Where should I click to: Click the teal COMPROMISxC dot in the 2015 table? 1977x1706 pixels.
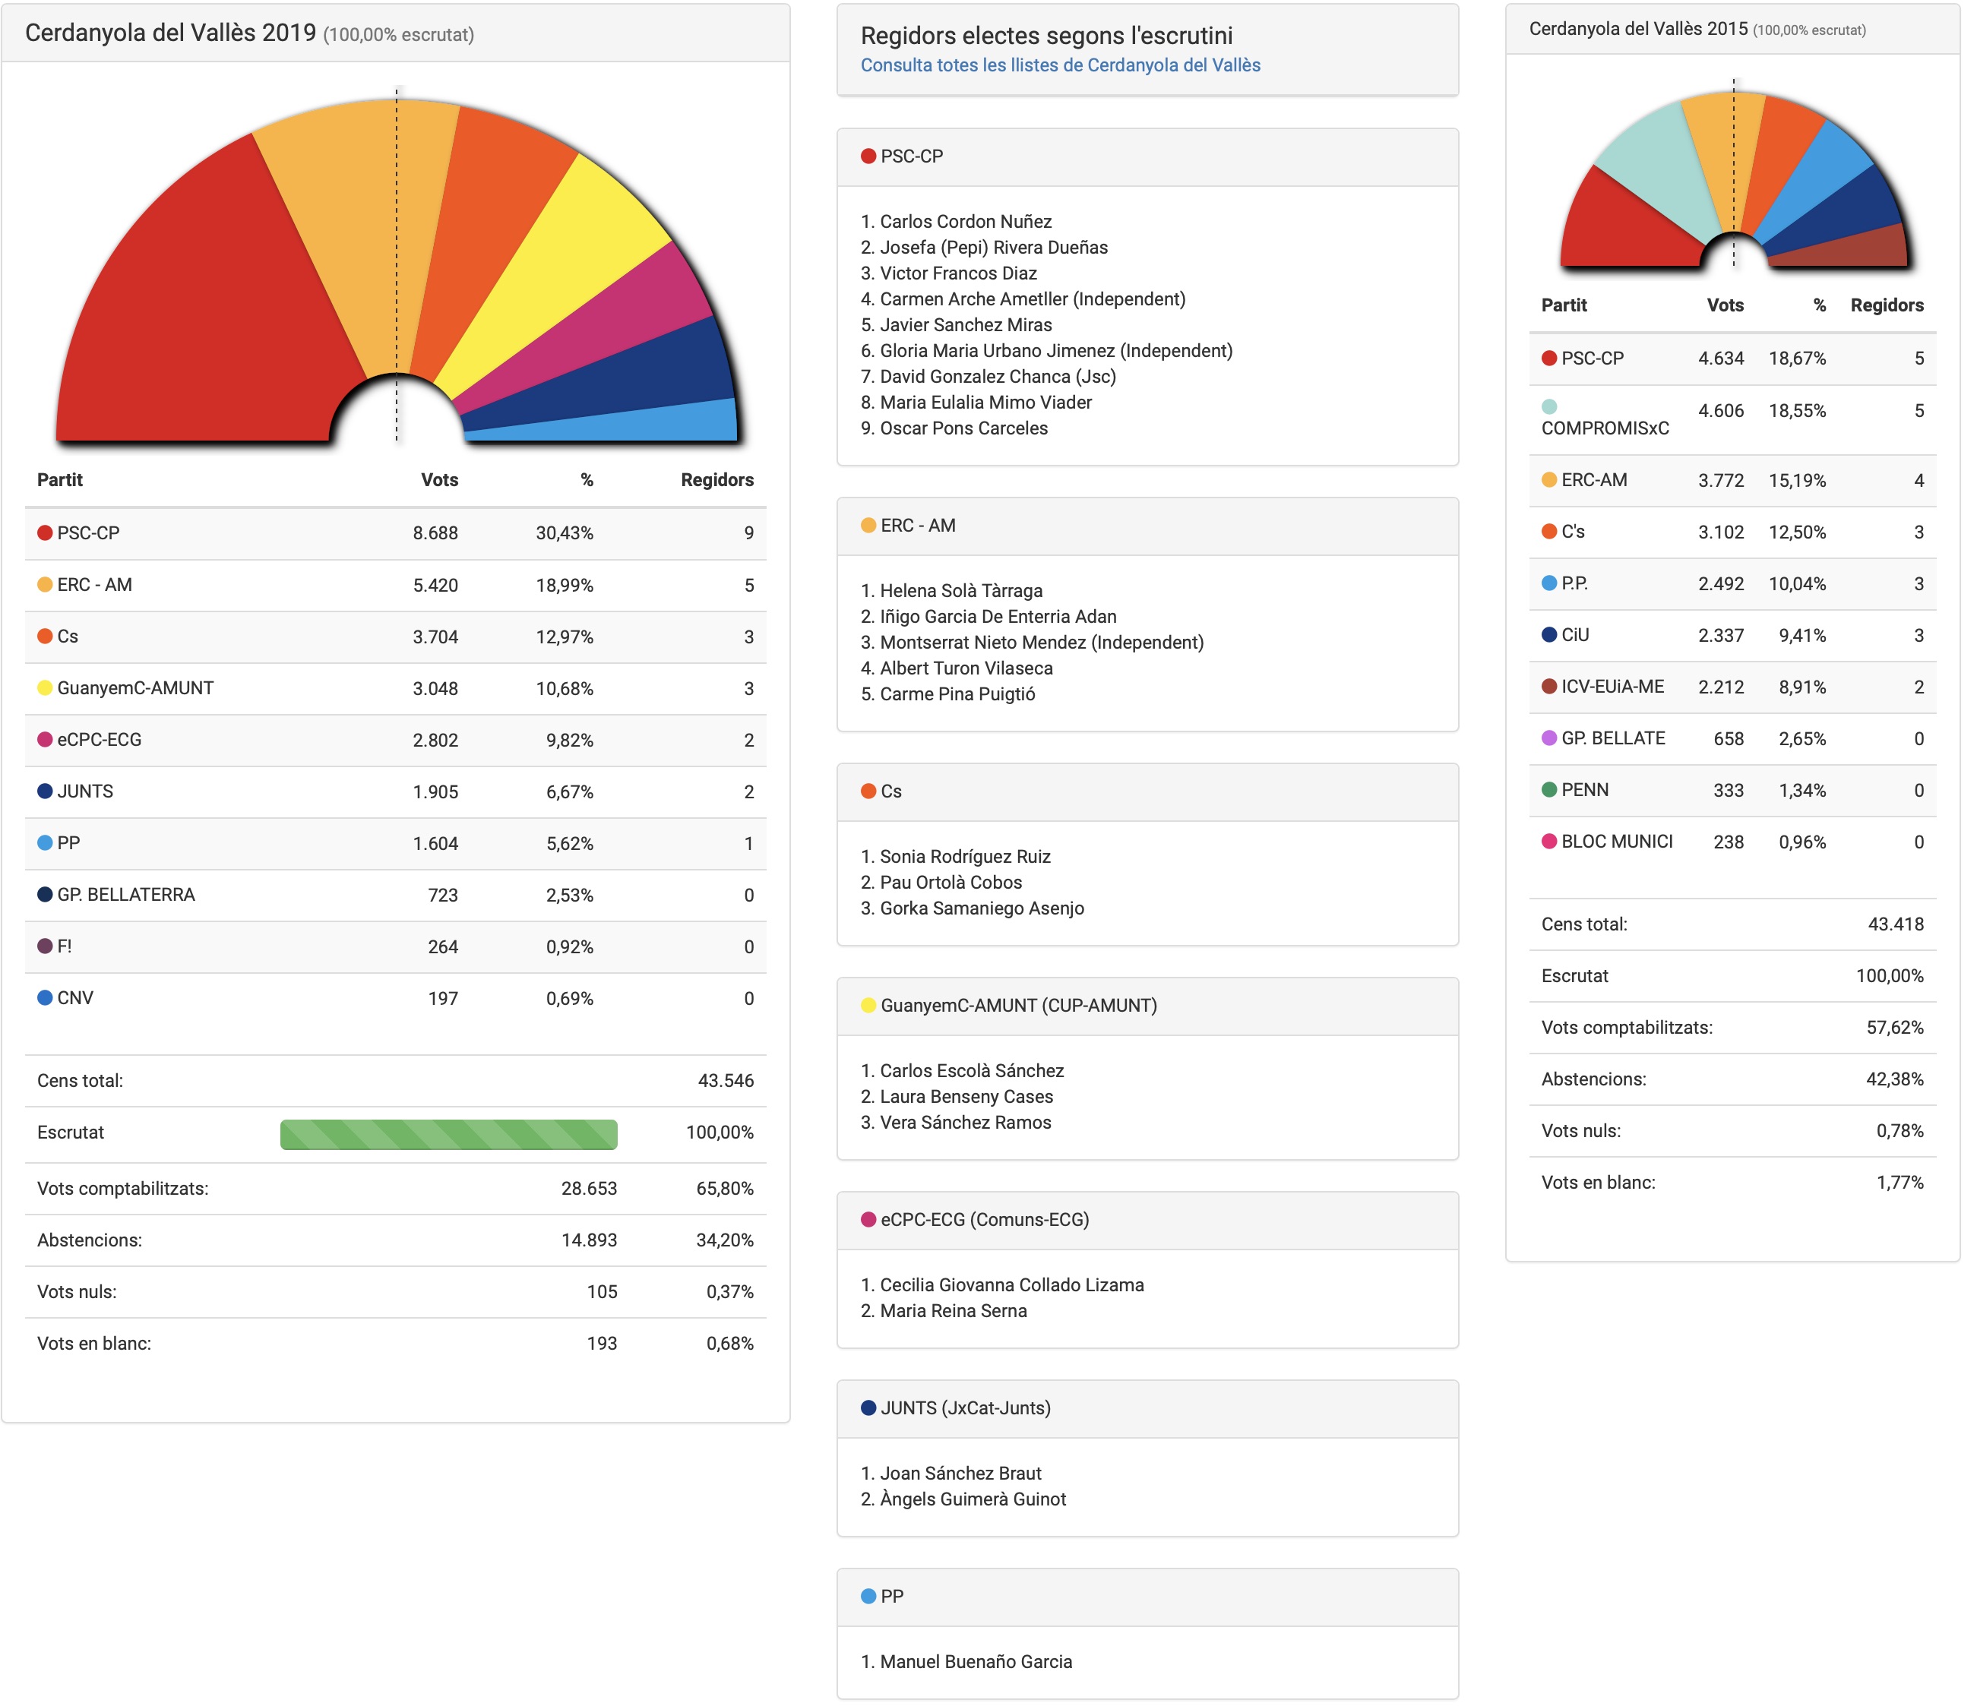(1549, 407)
